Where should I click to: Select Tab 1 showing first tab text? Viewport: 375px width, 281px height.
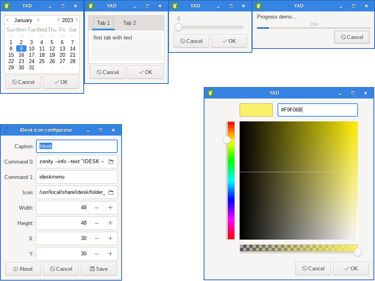(x=103, y=23)
